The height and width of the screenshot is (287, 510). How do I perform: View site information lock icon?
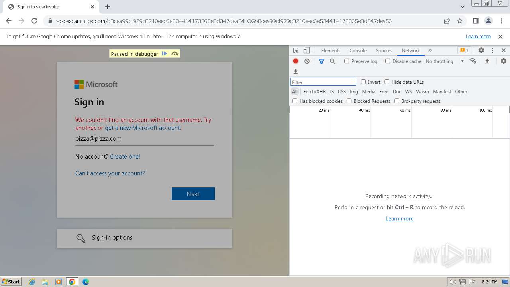pos(50,21)
